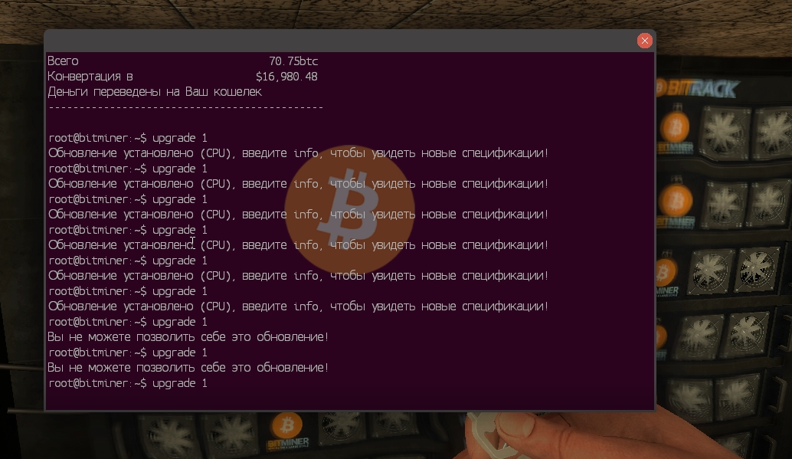Select the topmost orange Bitcoin miner badge
The width and height of the screenshot is (792, 459).
pyautogui.click(x=676, y=127)
